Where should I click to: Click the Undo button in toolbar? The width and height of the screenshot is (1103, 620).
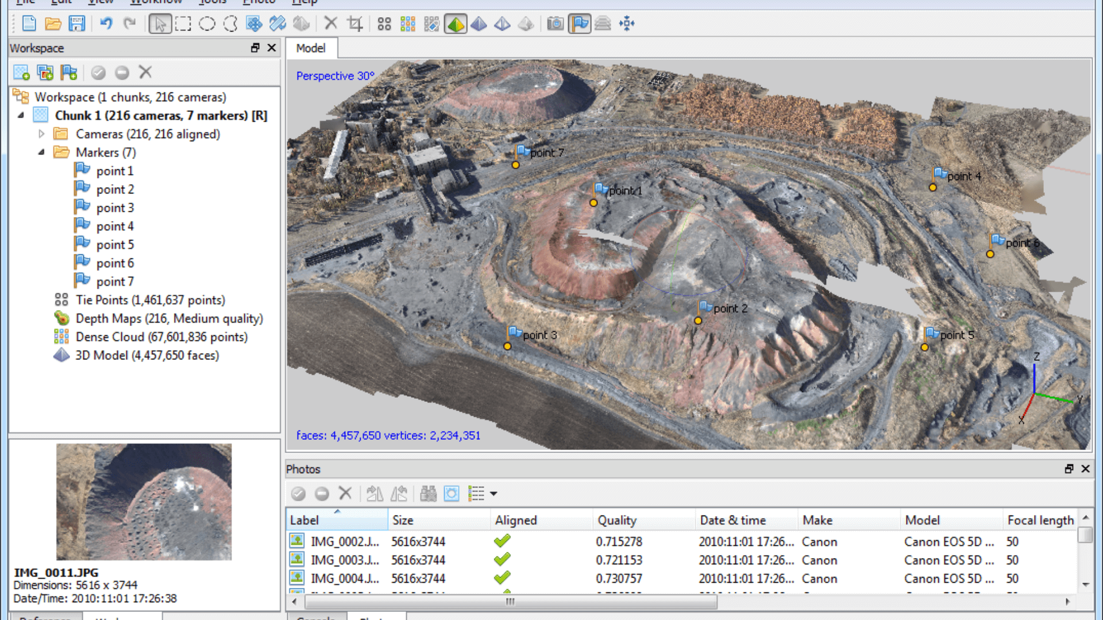pyautogui.click(x=106, y=24)
